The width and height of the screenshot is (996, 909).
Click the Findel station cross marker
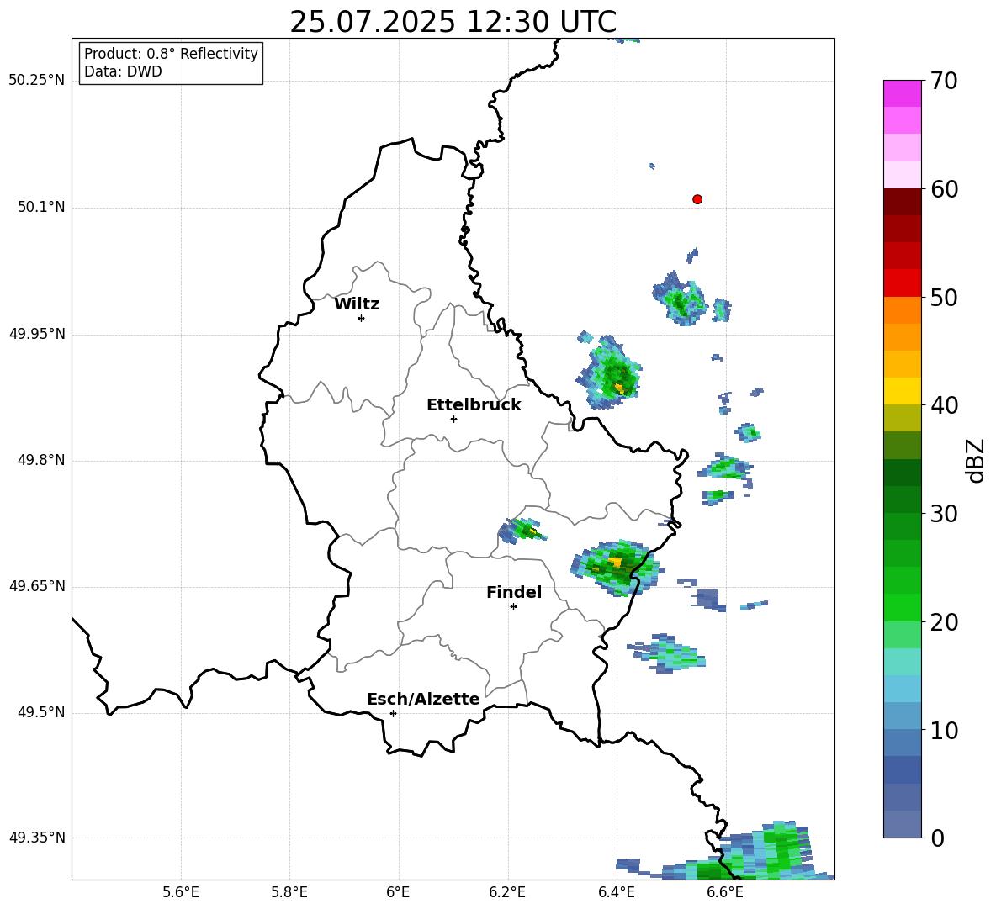pyautogui.click(x=513, y=607)
